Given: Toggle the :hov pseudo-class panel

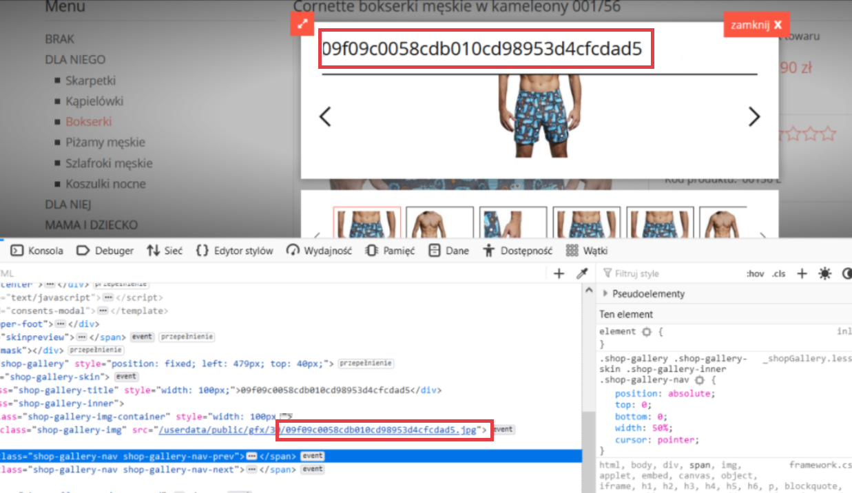Looking at the screenshot, I should click(x=756, y=274).
